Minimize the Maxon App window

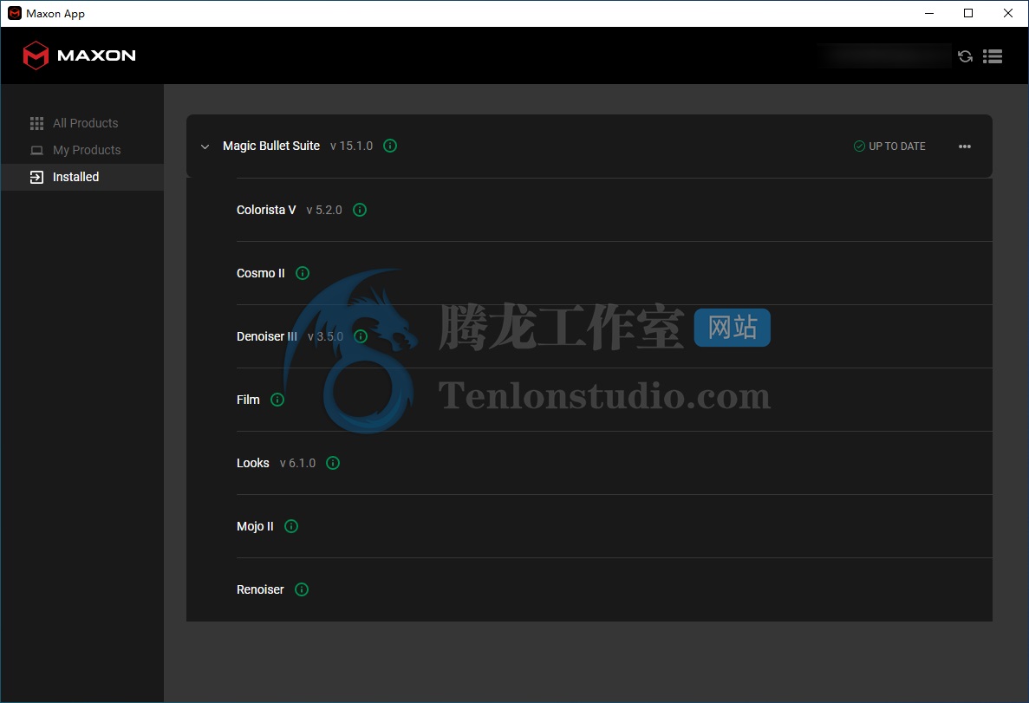(928, 13)
